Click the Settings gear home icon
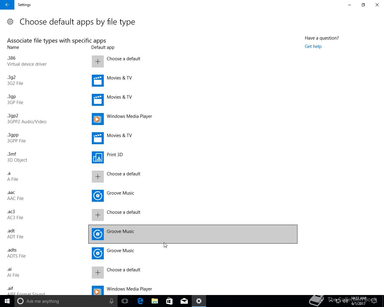 (x=10, y=22)
